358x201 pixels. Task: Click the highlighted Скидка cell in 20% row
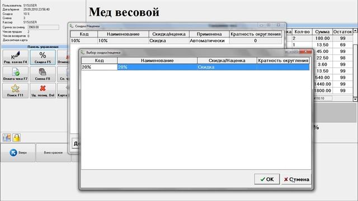click(x=227, y=67)
